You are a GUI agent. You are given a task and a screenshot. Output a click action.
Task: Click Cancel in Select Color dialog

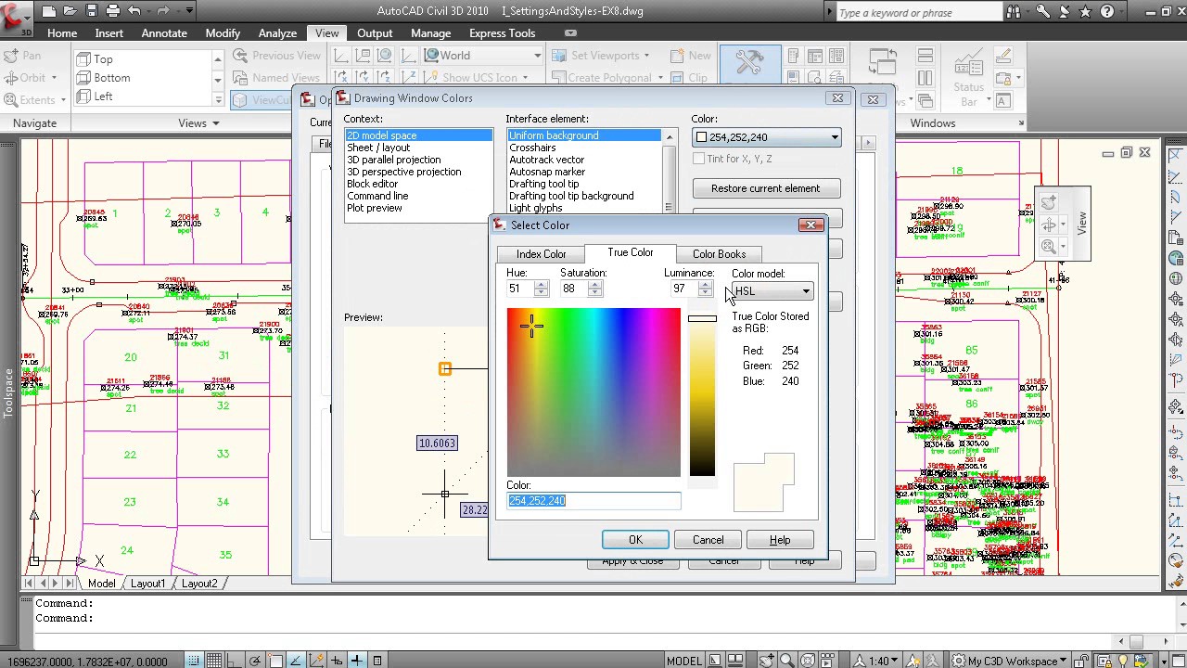(x=708, y=540)
